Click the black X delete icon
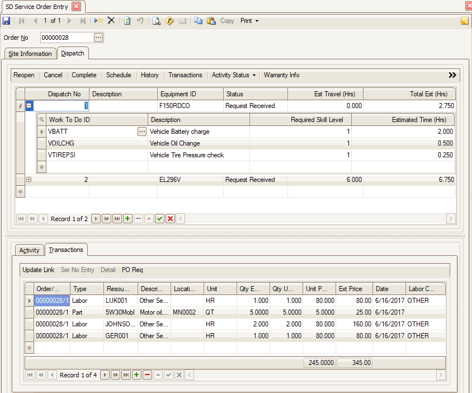 (x=111, y=21)
